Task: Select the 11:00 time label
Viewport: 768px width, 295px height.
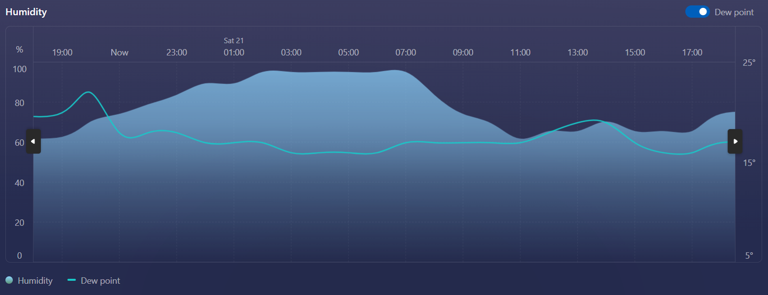Action: [x=520, y=53]
